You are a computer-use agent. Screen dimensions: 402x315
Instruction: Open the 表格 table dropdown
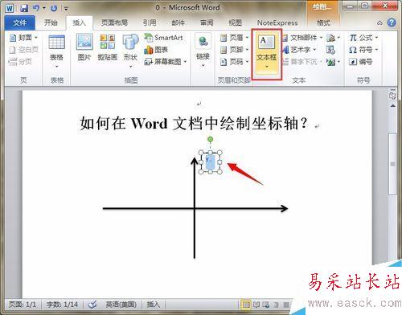(x=57, y=51)
